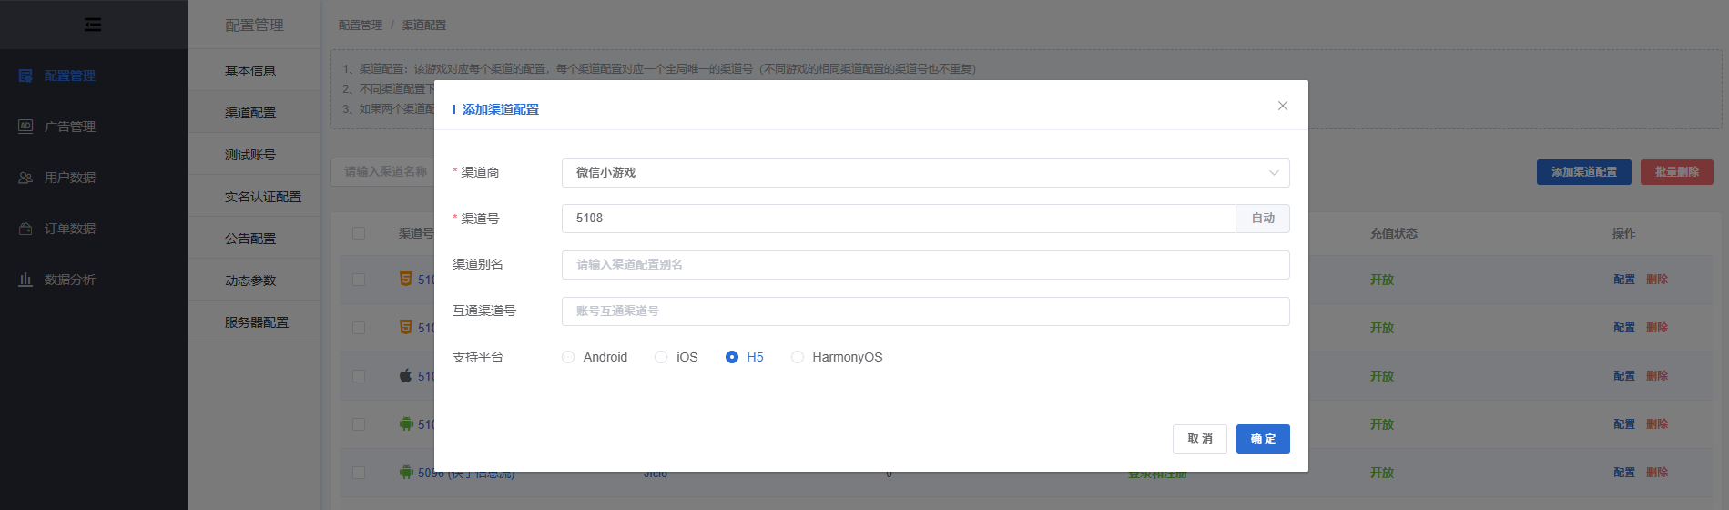Viewport: 1729px width, 510px height.
Task: Focus the 请输入渠道名称 search field
Action: coord(382,171)
